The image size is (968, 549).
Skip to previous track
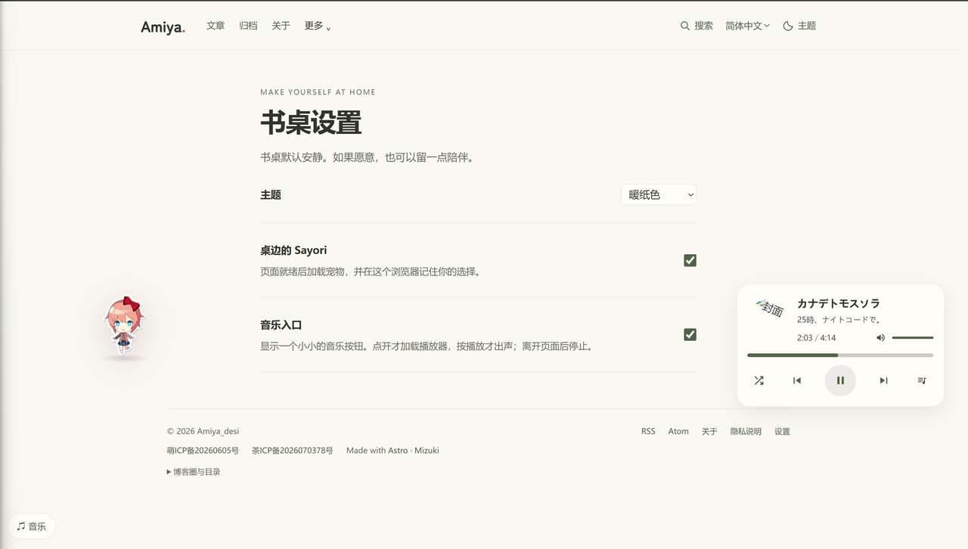[x=796, y=380]
